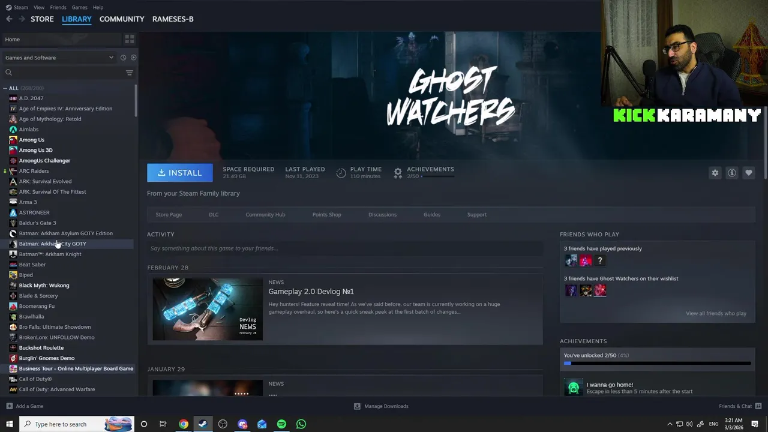Open game info icon beside settings gear
The height and width of the screenshot is (432, 768).
pyautogui.click(x=731, y=173)
